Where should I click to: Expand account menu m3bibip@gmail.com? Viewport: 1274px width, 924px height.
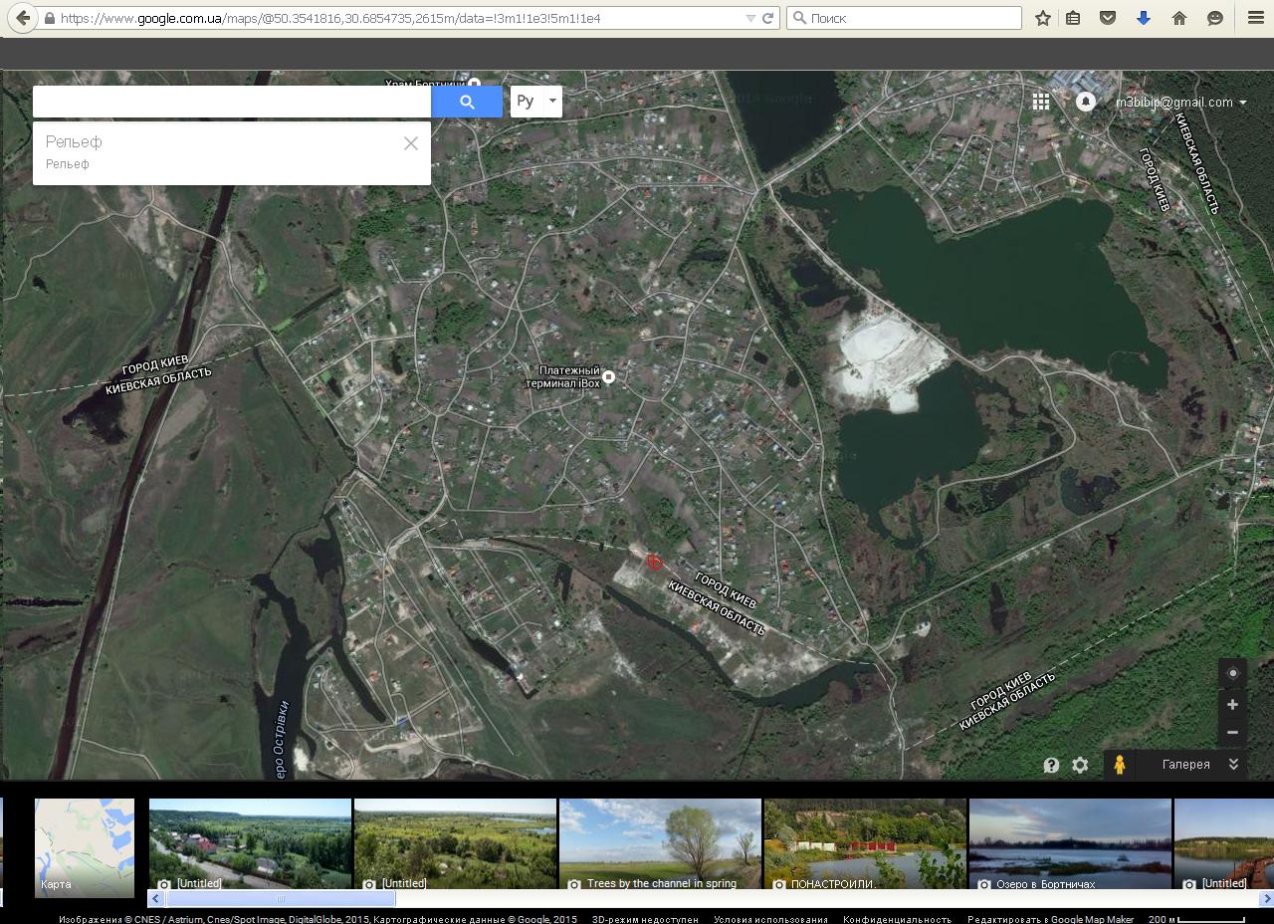[x=1180, y=102]
